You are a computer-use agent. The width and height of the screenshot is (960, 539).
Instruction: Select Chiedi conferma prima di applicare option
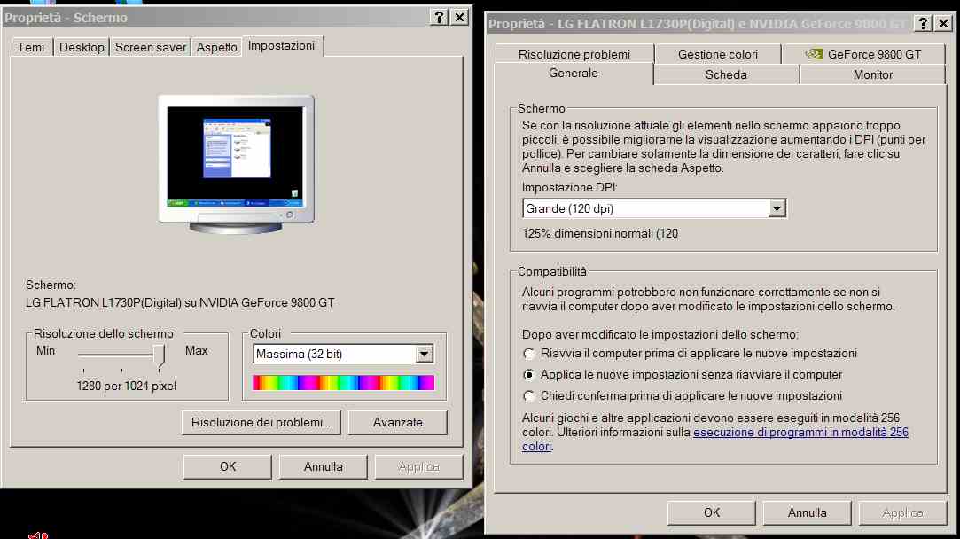(x=683, y=395)
